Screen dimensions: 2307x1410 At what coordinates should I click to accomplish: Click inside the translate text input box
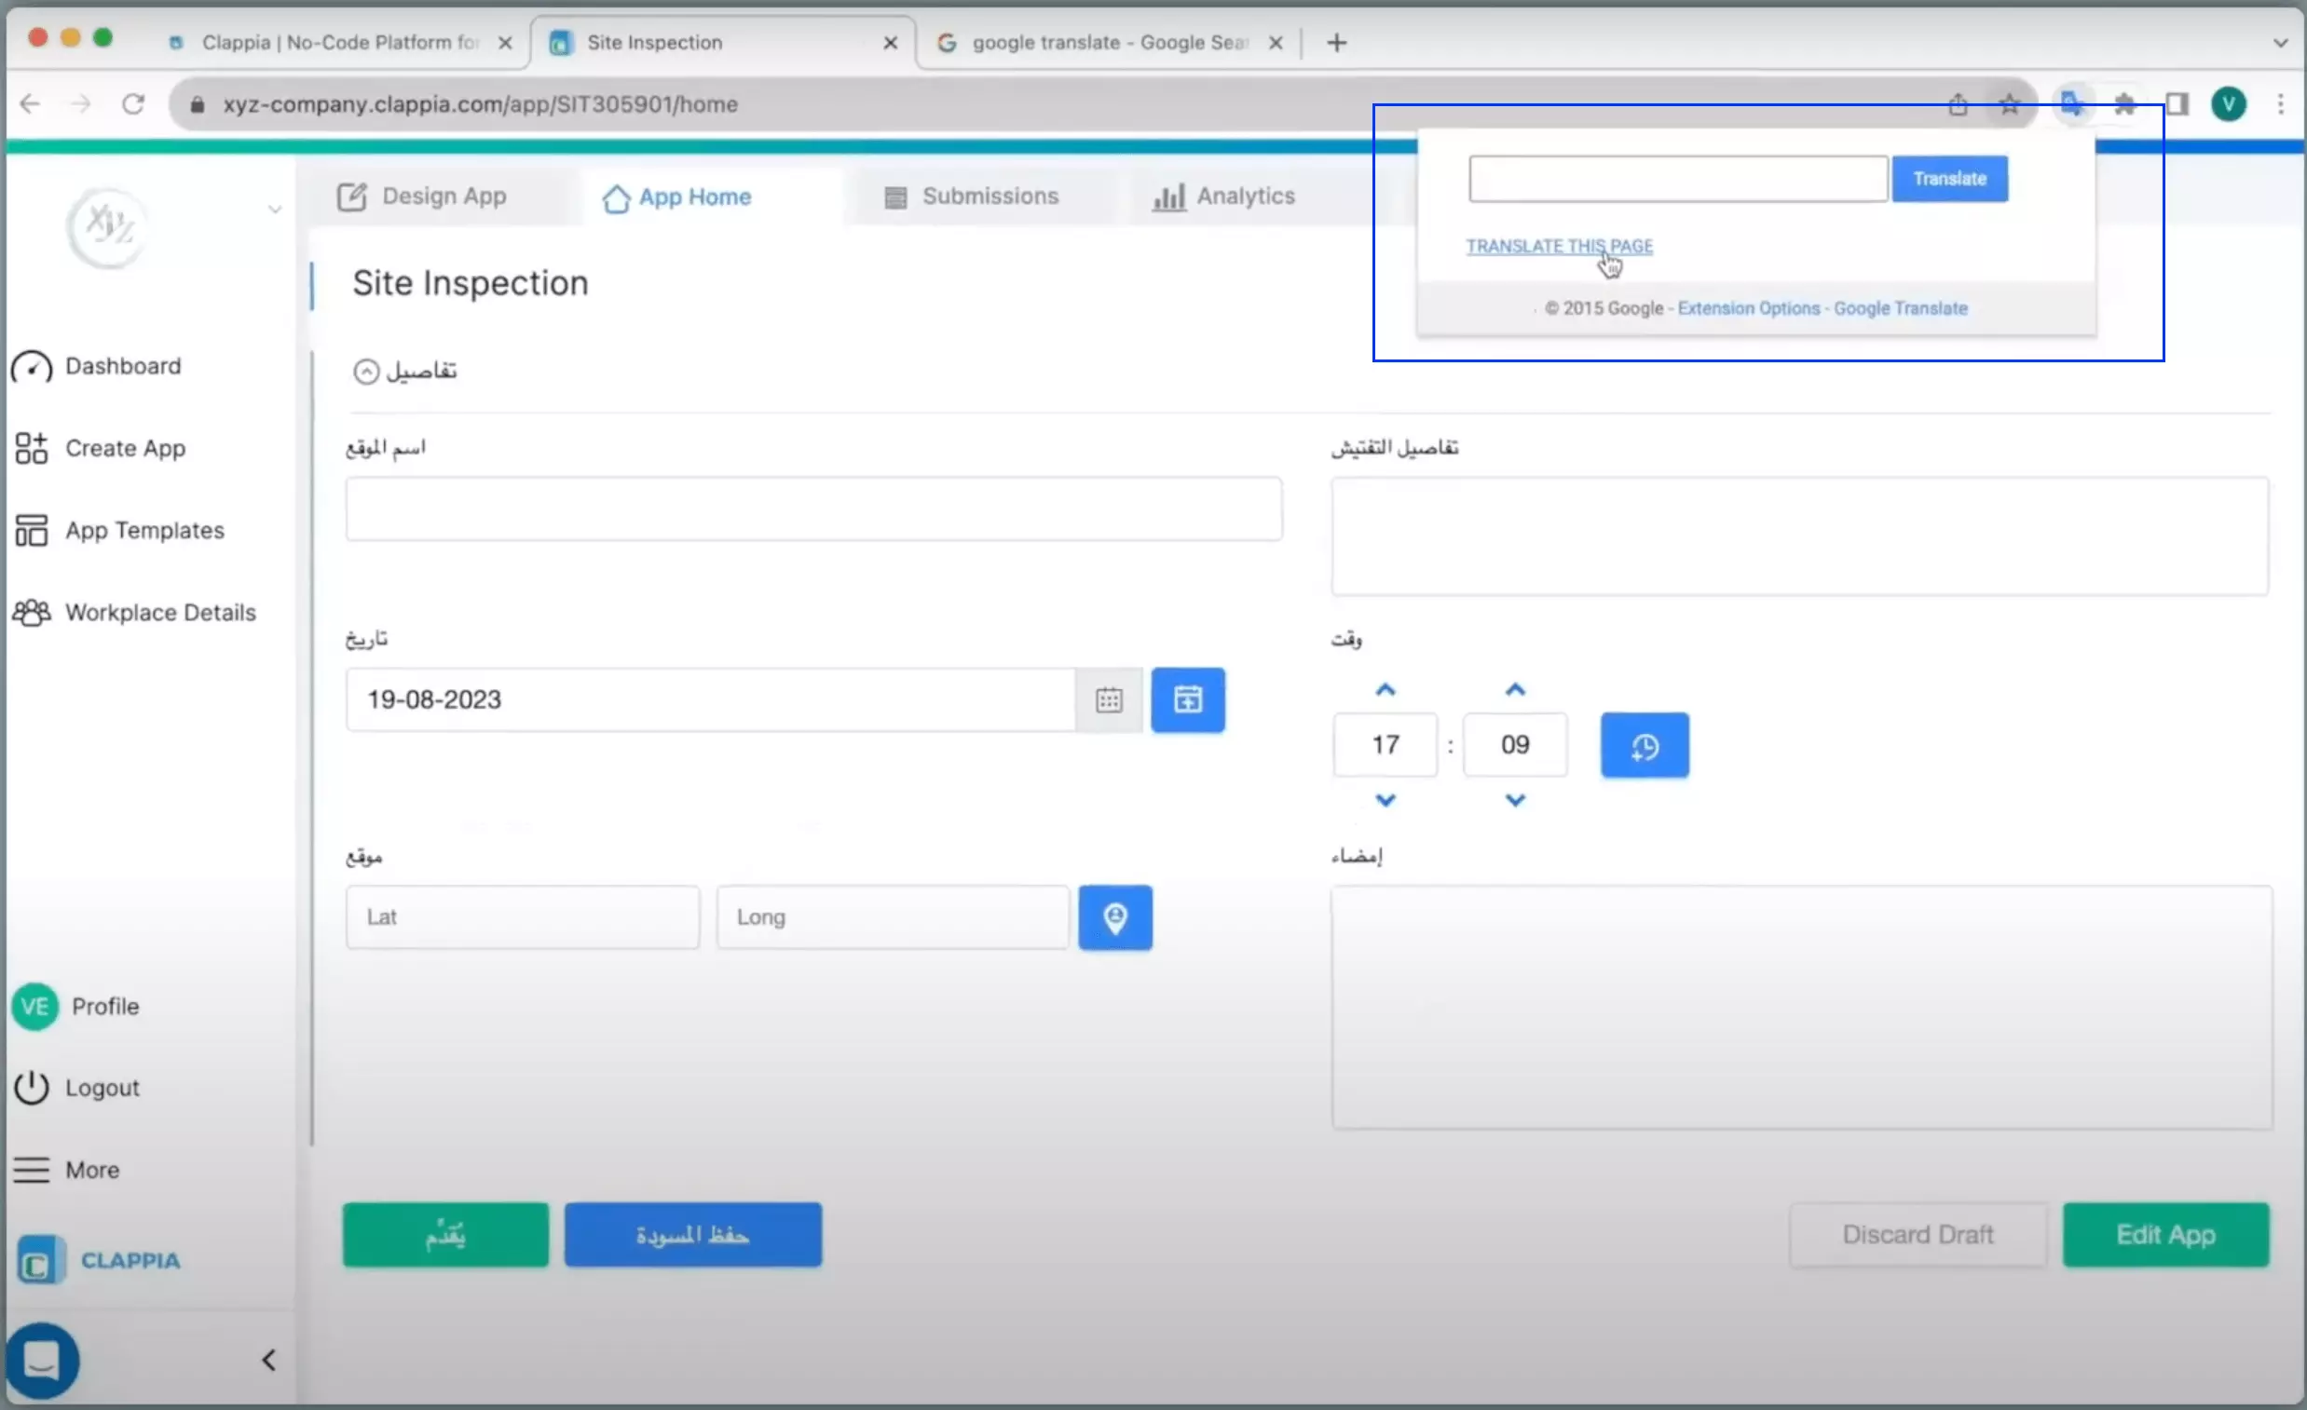click(x=1676, y=178)
